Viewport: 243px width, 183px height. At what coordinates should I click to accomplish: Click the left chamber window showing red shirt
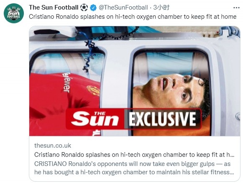(x=67, y=93)
